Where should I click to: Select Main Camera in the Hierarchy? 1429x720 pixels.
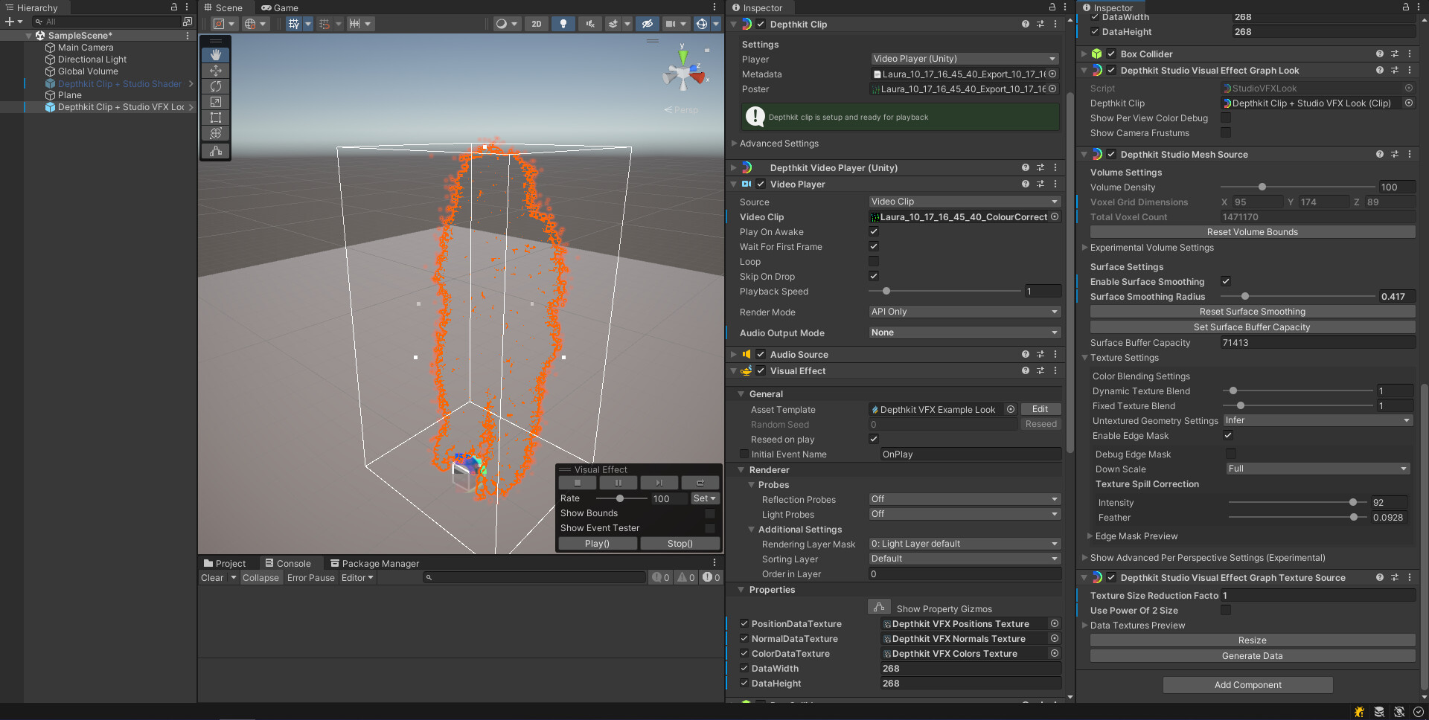86,48
